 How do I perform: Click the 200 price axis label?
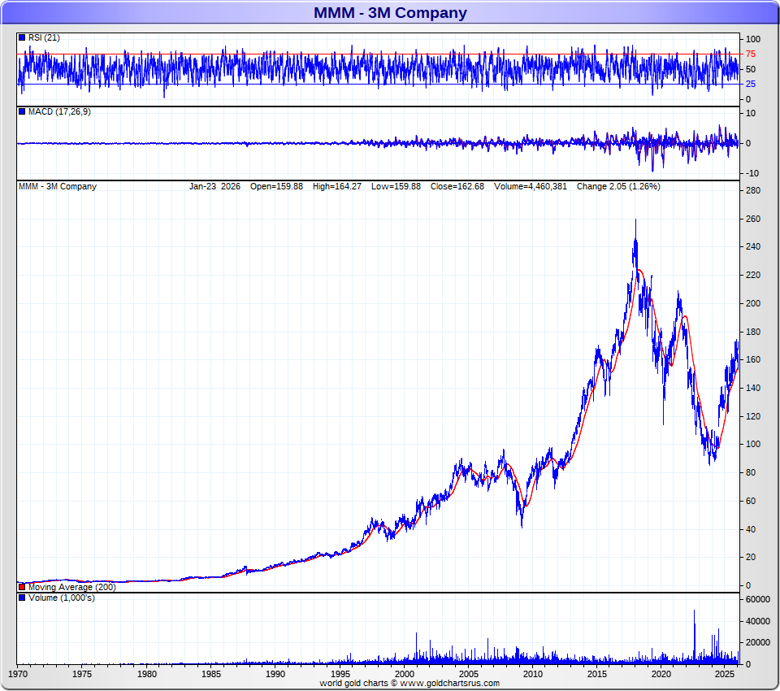point(753,303)
